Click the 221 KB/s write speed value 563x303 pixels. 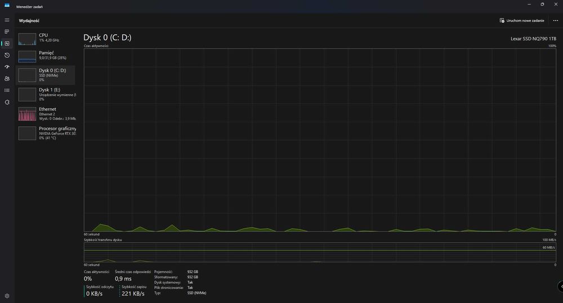click(x=133, y=293)
